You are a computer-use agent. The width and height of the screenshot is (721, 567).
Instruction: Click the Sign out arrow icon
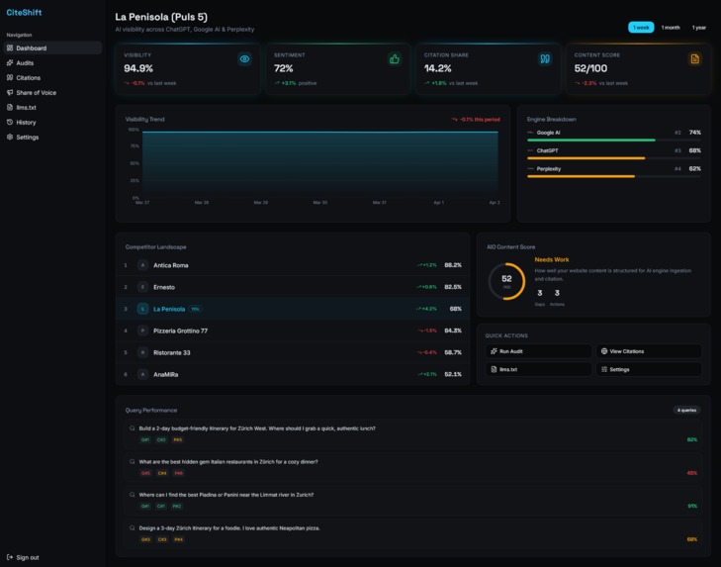10,557
